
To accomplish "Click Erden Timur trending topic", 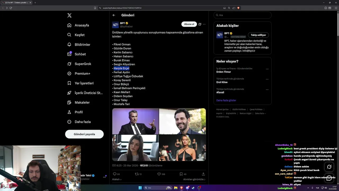I will (224, 72).
